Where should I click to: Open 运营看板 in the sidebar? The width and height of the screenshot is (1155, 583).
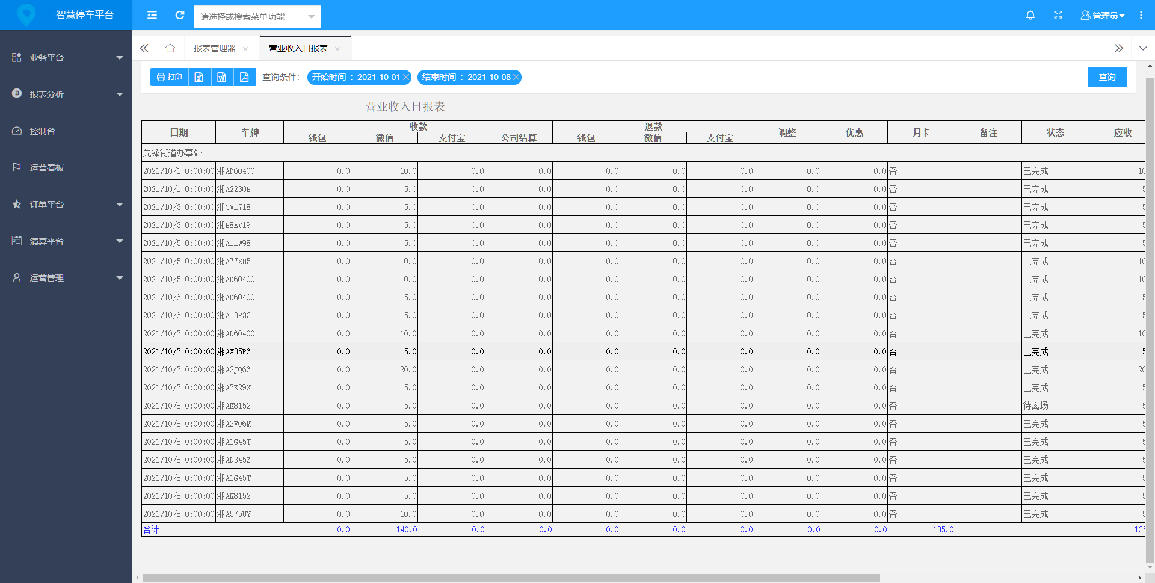pos(47,168)
